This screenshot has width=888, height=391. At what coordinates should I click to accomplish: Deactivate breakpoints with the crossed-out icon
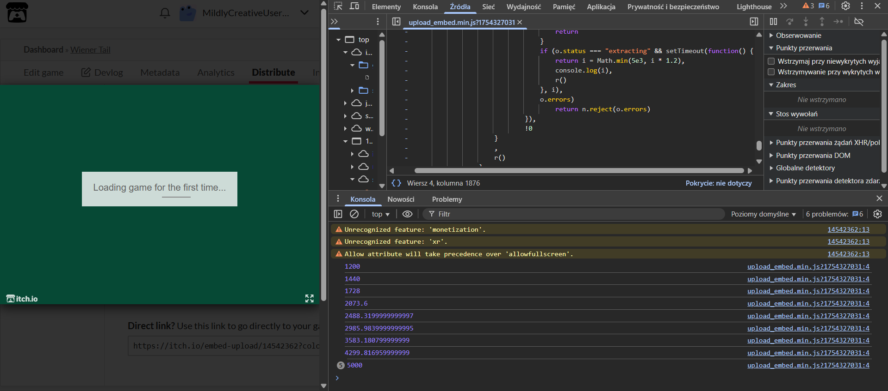click(859, 22)
